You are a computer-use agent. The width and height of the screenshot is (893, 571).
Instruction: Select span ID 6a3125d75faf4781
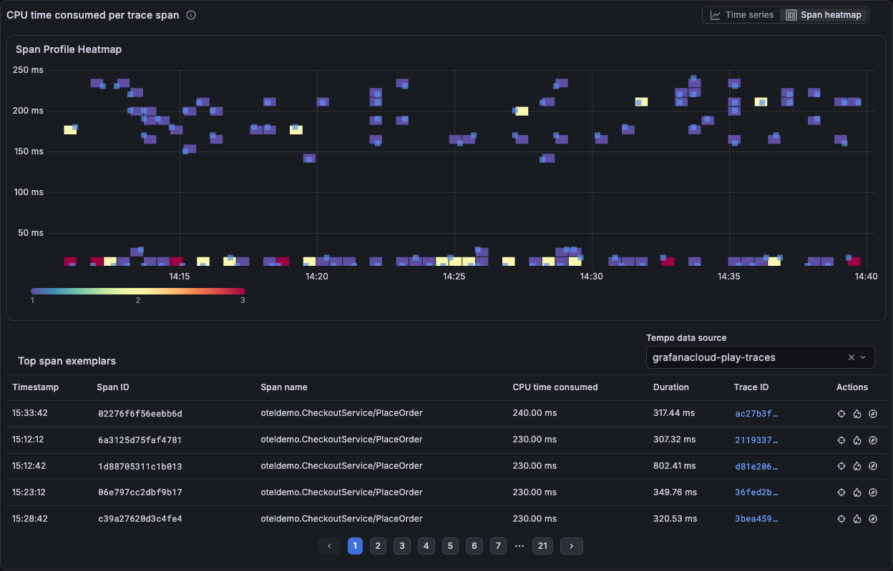click(140, 440)
